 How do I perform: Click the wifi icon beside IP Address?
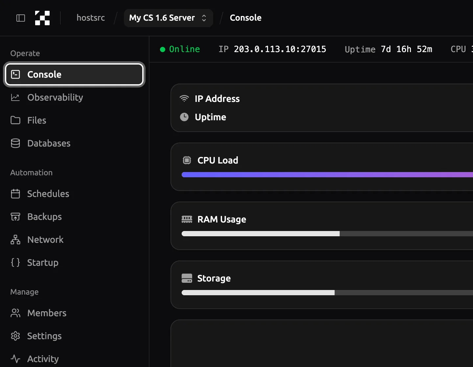coord(184,98)
